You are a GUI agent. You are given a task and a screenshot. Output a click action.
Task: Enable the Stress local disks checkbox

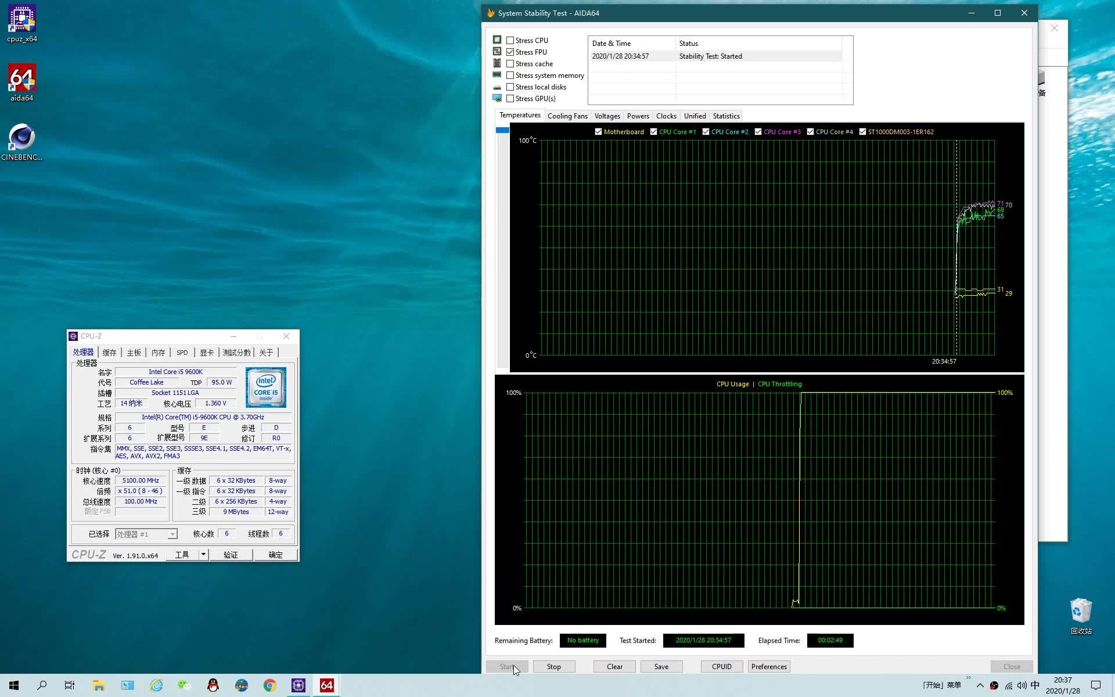[510, 87]
